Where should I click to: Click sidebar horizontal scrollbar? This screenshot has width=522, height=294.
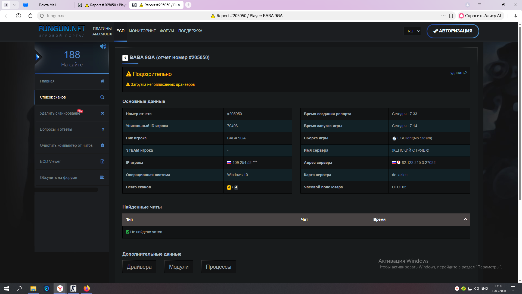pos(67,190)
